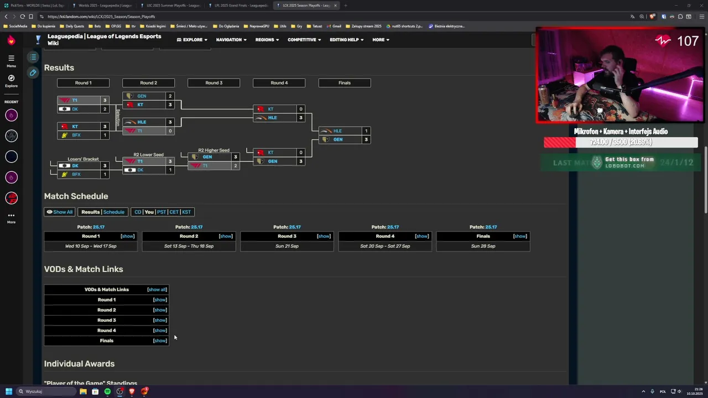Open the Windows Start button

coord(8,391)
